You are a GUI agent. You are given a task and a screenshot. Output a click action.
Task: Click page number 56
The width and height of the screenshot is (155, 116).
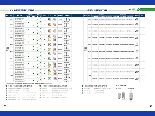150,106
